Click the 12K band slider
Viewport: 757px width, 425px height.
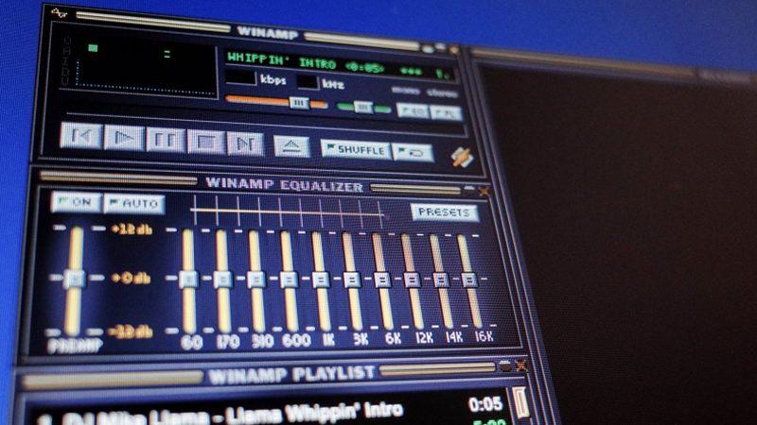(412, 280)
